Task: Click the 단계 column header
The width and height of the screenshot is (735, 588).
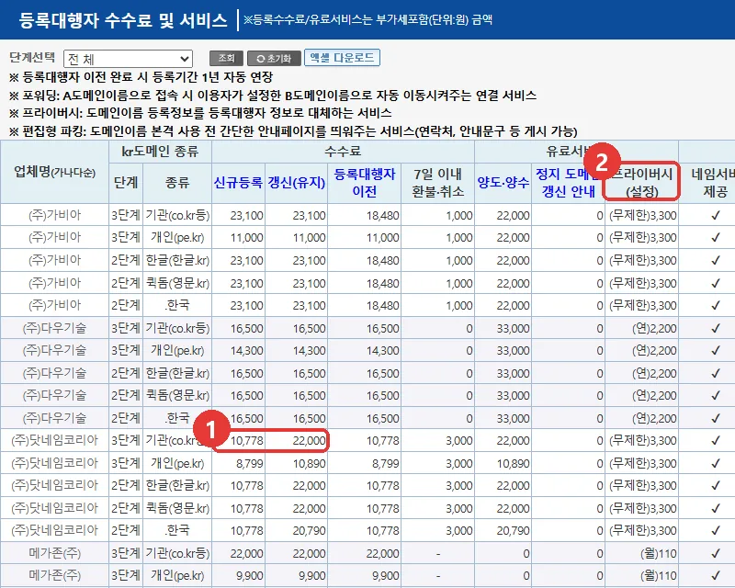Action: pos(126,183)
